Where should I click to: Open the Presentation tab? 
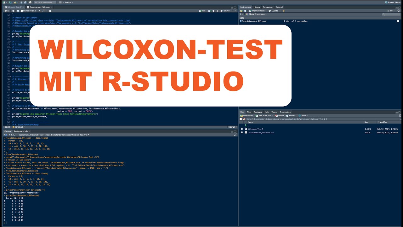tap(285, 112)
